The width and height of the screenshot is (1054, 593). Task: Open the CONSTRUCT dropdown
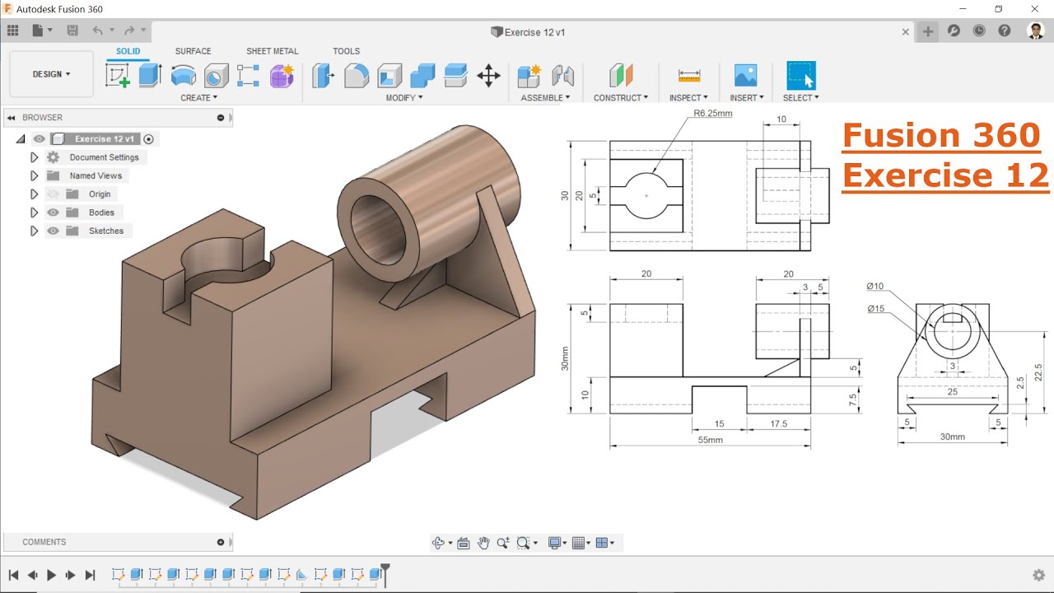coord(621,97)
